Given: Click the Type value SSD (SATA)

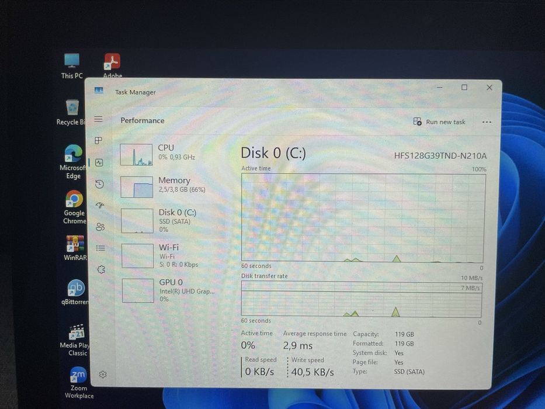Looking at the screenshot, I should [x=409, y=372].
